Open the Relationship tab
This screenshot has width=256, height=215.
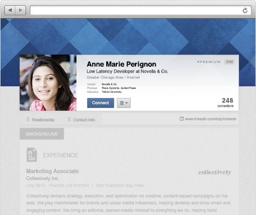coord(40,120)
